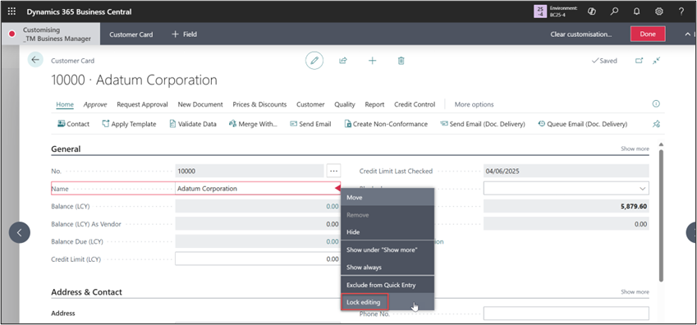Click the trash delete icon
The height and width of the screenshot is (325, 697).
tap(401, 61)
